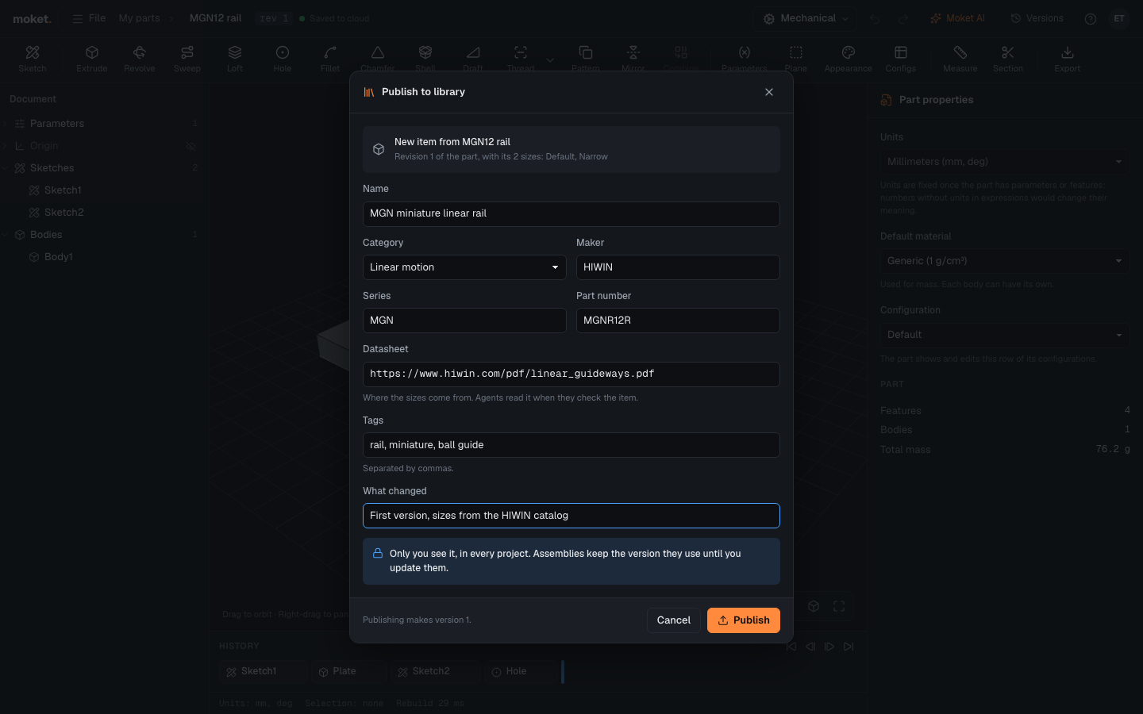Expand more toolbar tools chevron
Viewport: 1143px width, 714px height.
pyautogui.click(x=550, y=59)
